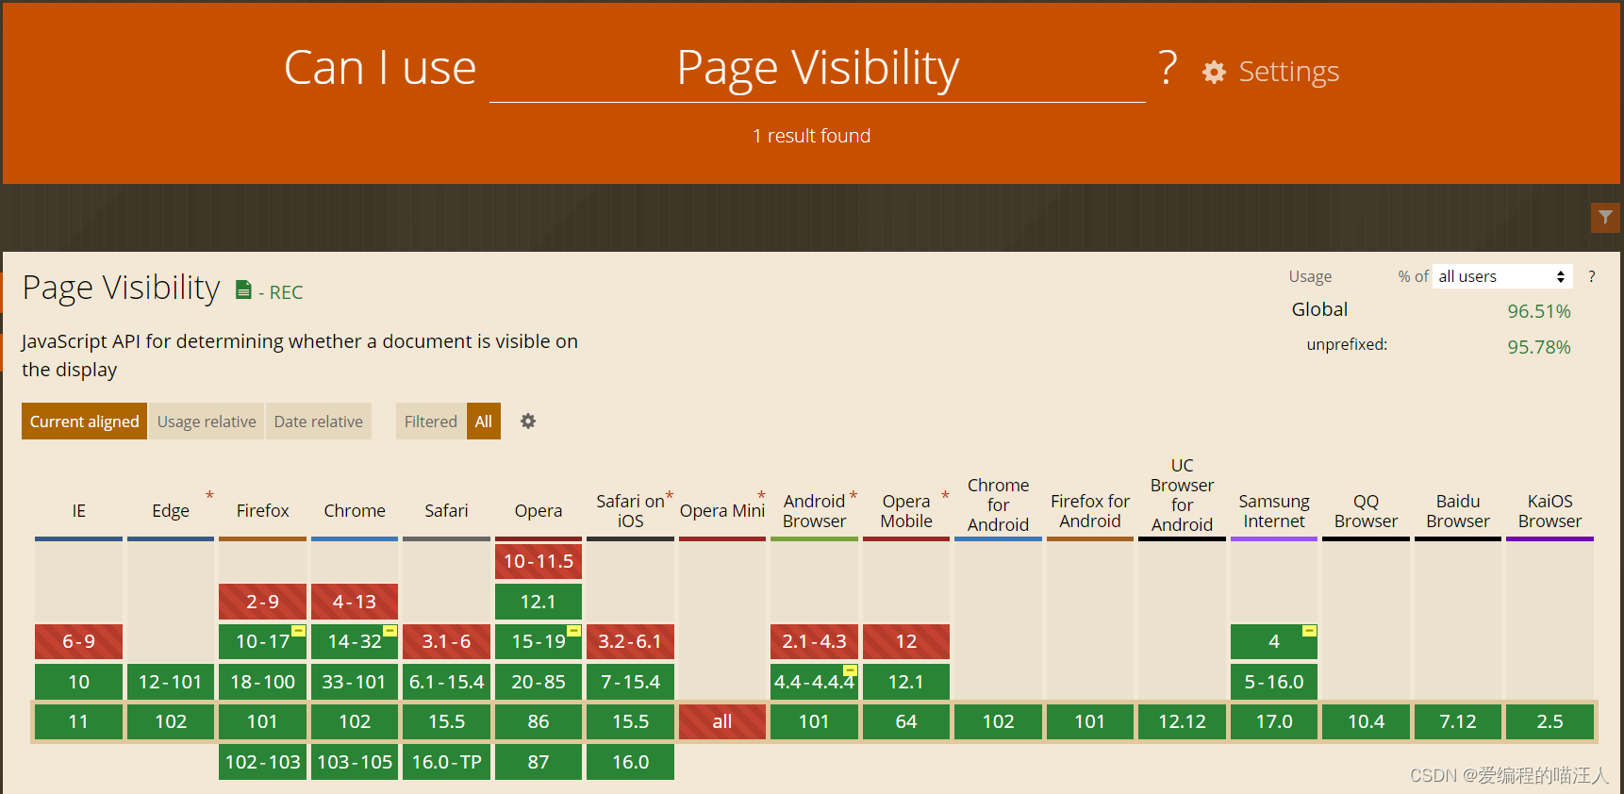Click the Android Browser column header
This screenshot has height=794, width=1624.
(x=814, y=510)
